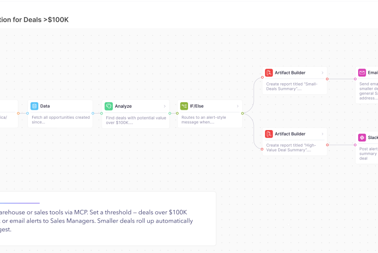Click the 'Deals >$100K' page heading
Image resolution: width=378 pixels, height=253 pixels.
(34, 19)
